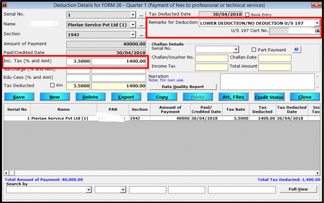This screenshot has width=324, height=203.
Task: Click the Challan Total Amount field
Action: click(275, 67)
